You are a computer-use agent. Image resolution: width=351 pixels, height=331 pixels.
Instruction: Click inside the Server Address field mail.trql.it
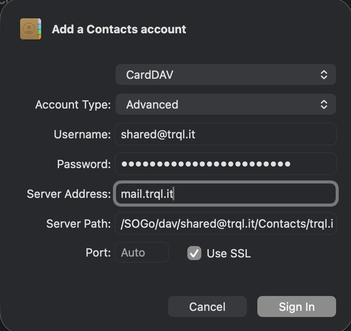click(x=226, y=194)
